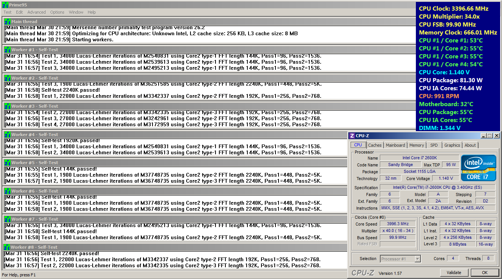Click the Worker #5 Self-Test window icon
The height and width of the screenshot is (279, 502).
(7, 163)
